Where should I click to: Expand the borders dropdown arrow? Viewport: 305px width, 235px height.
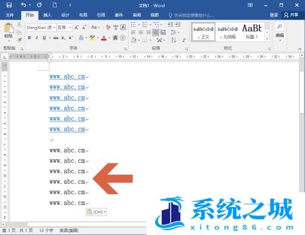[150, 40]
